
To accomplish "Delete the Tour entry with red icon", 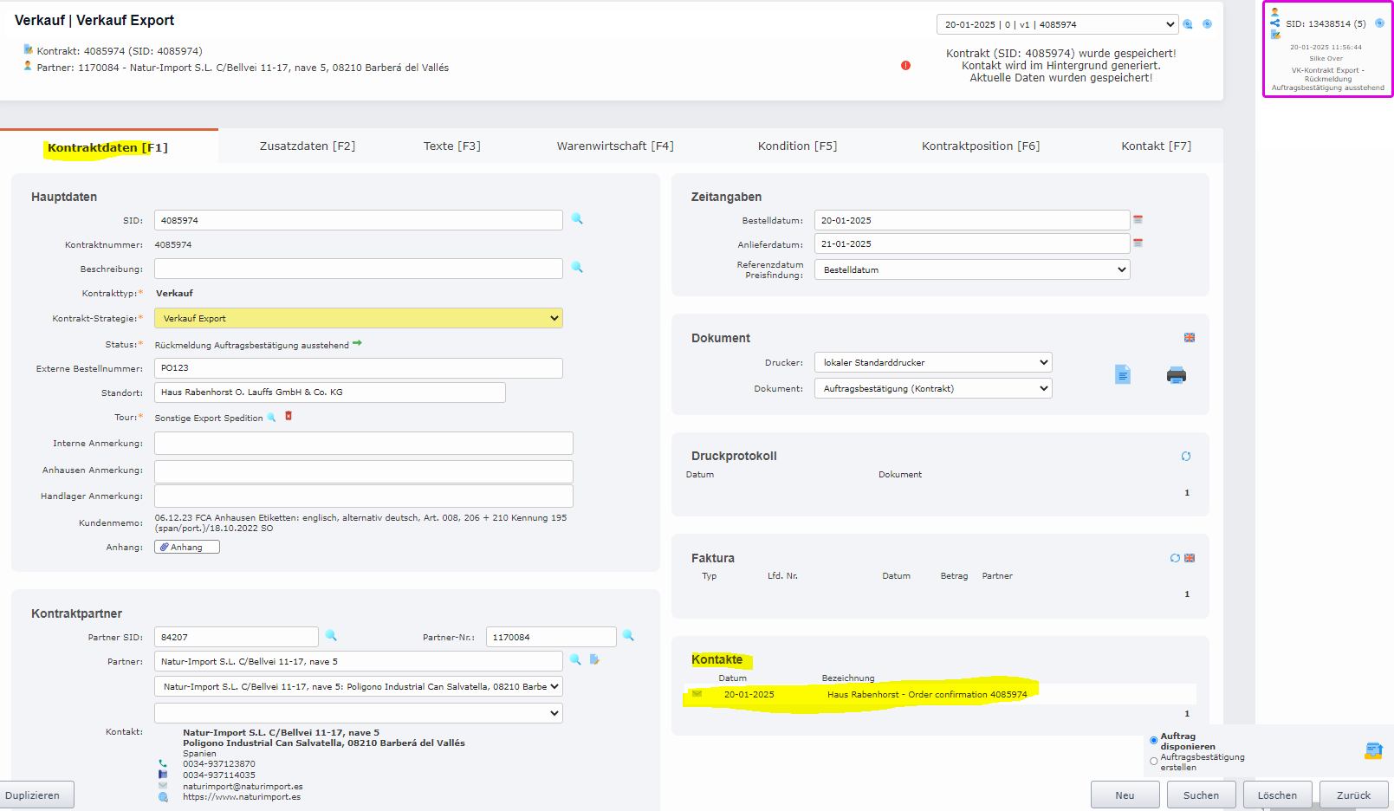I will pos(289,417).
